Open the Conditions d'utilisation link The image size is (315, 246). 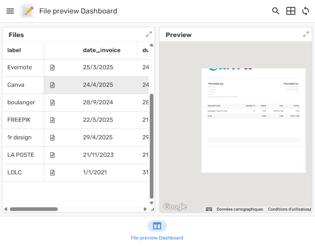click(x=289, y=209)
